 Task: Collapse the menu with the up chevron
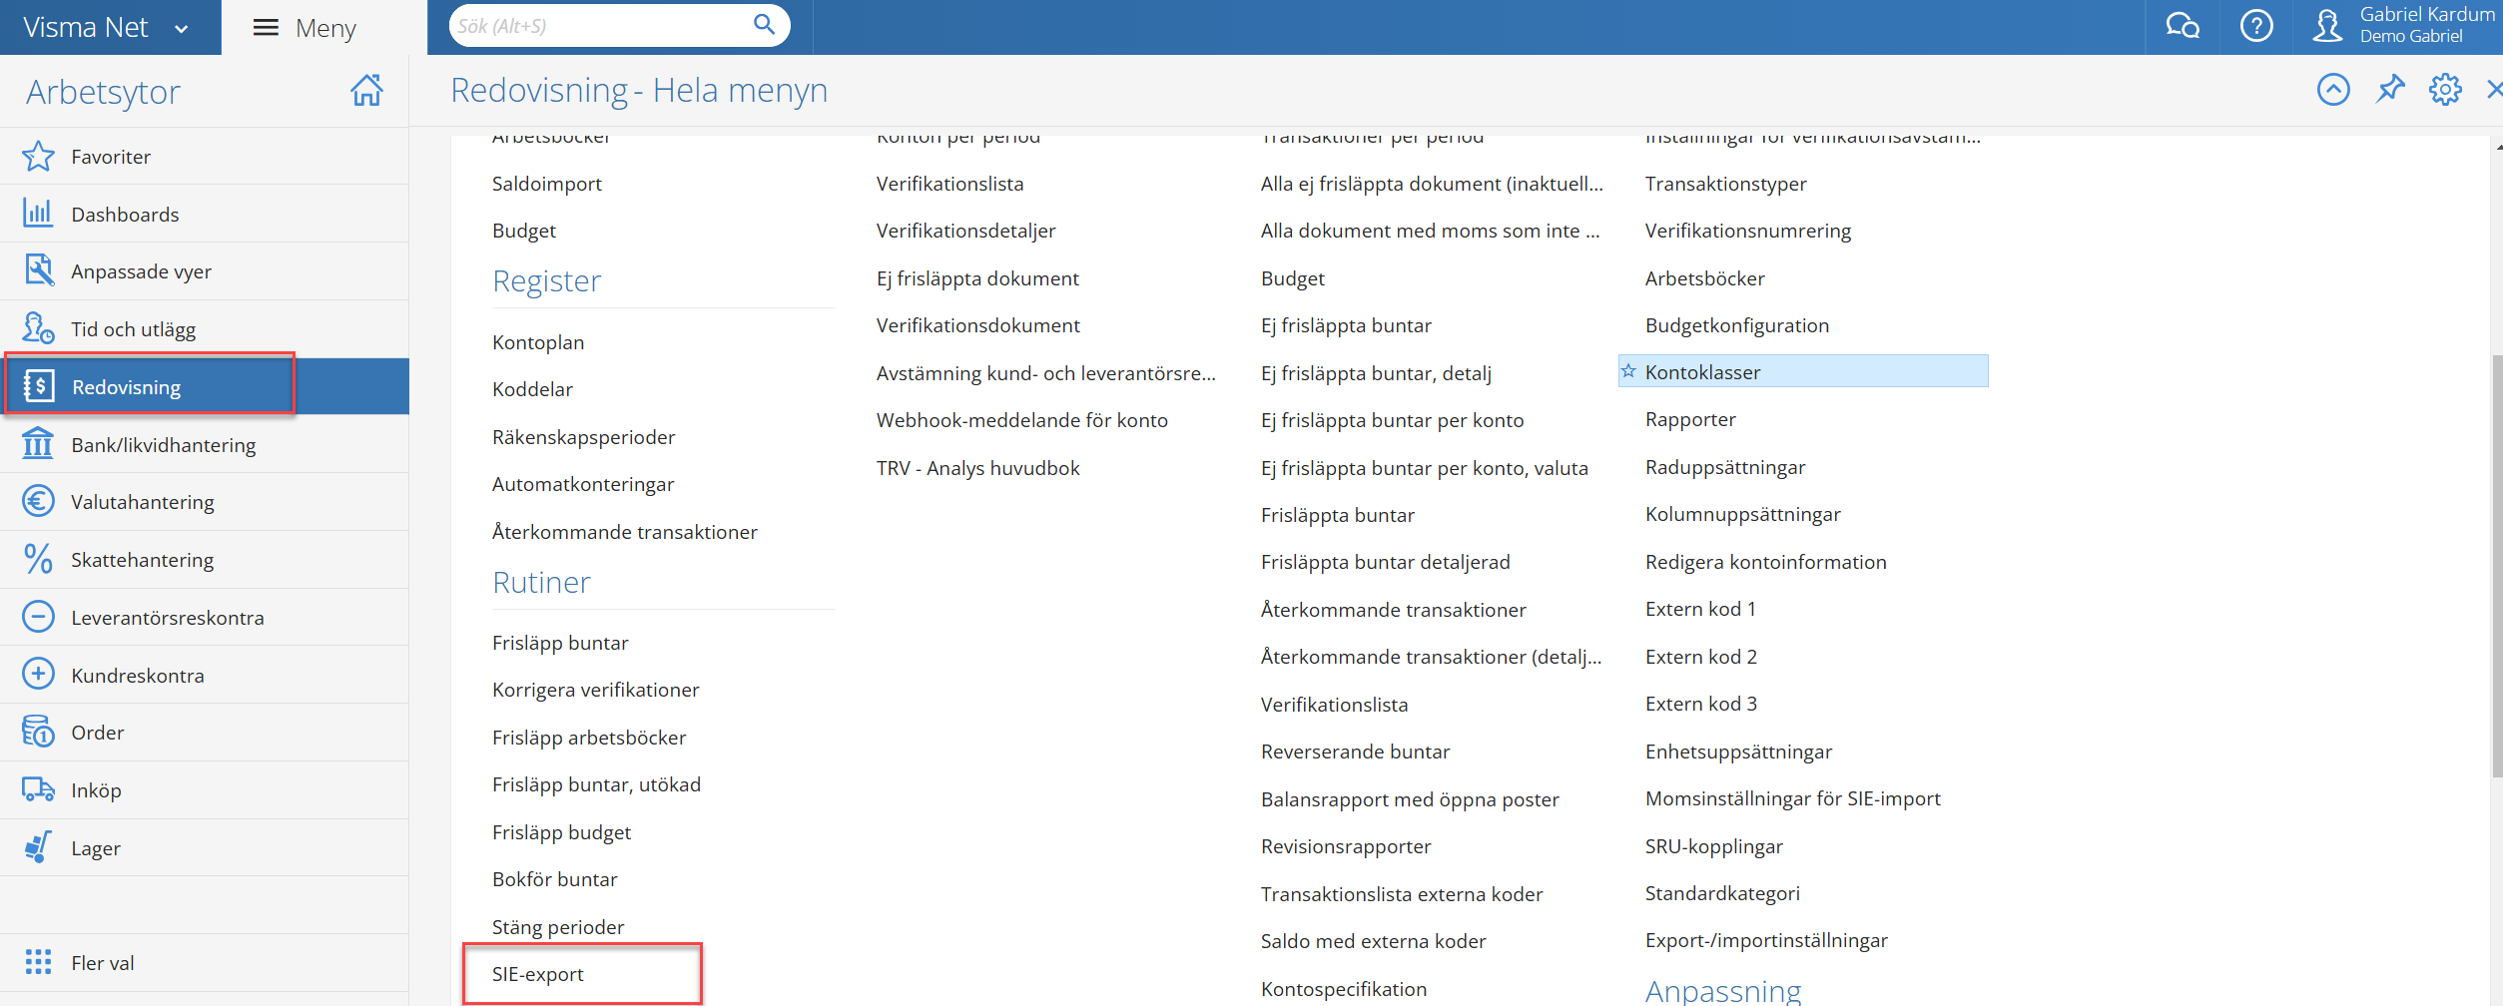click(x=2333, y=90)
